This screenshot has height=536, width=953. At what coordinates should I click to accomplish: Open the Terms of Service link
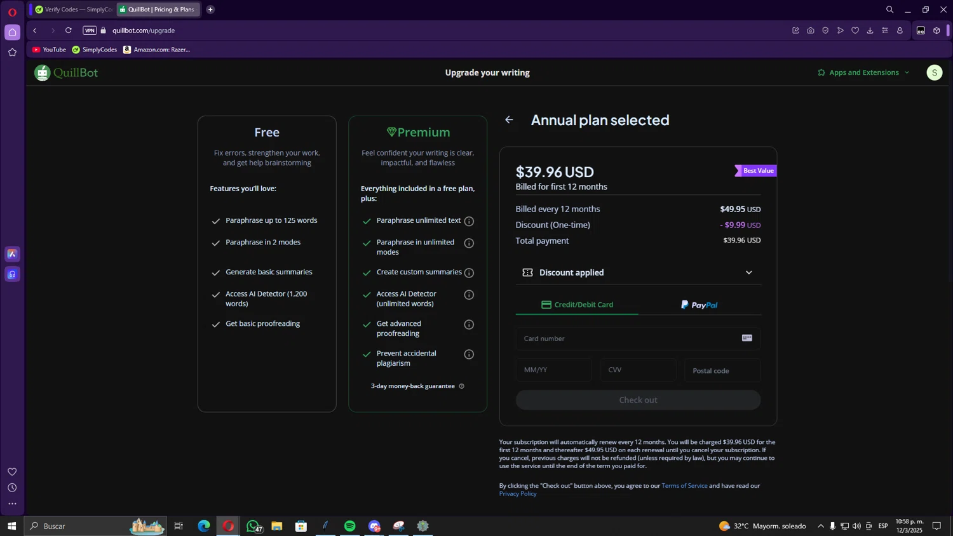tap(684, 486)
